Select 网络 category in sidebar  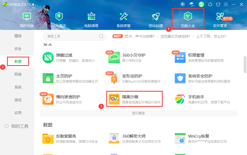pyautogui.click(x=18, y=74)
